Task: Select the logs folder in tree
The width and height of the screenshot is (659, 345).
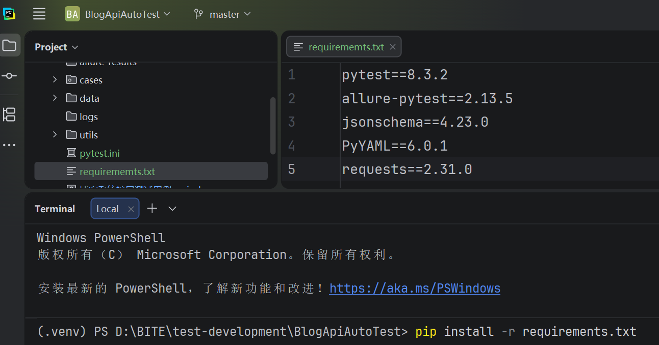Action: click(89, 117)
